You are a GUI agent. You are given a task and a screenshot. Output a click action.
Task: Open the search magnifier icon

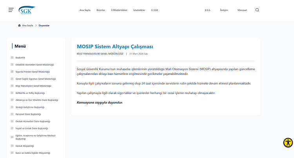point(257,10)
